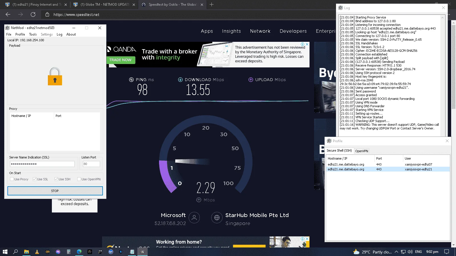Open Windows taskbar search
Screen dimensions: 456x256
(x=16, y=252)
